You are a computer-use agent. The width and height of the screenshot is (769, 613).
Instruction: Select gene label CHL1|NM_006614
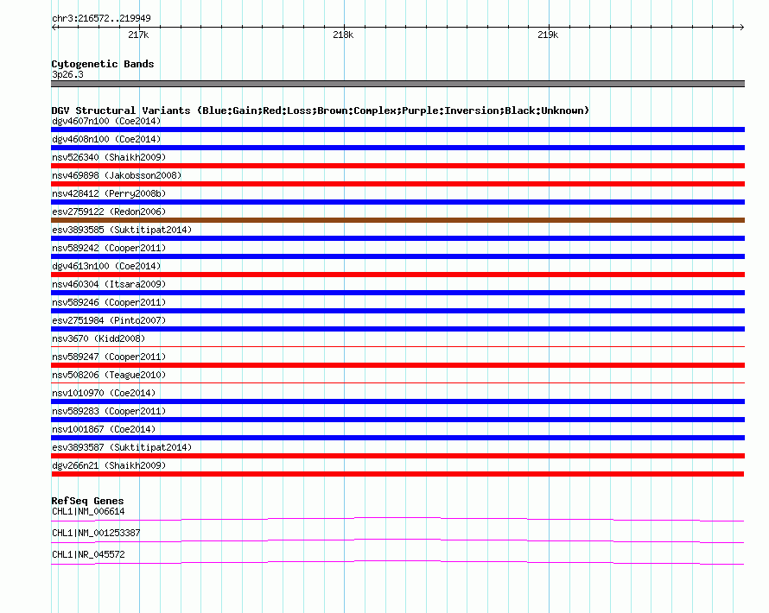(x=88, y=512)
